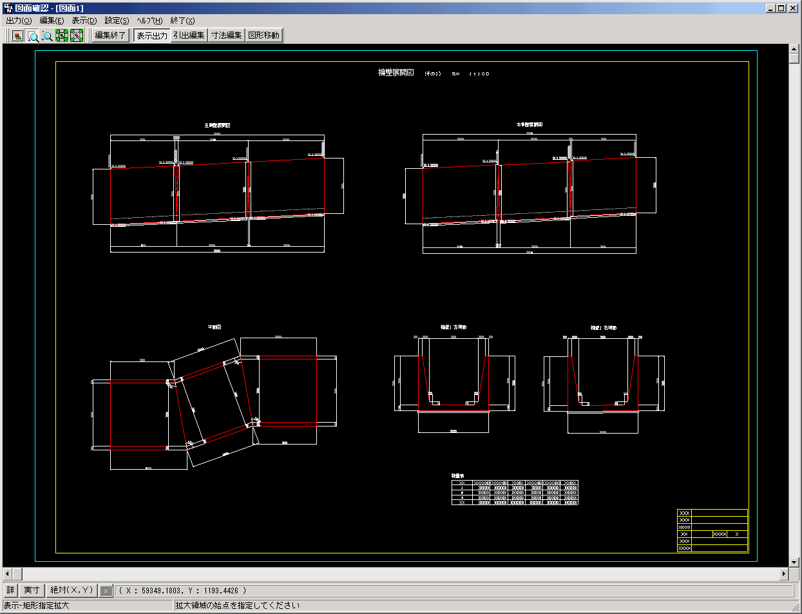This screenshot has width=802, height=614.
Task: Click the 実寸 button in status bar
Action: pos(32,590)
